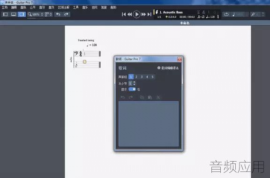The width and height of the screenshot is (270, 178).
Task: Open the page layout grid dropdown
Action: click(x=48, y=15)
